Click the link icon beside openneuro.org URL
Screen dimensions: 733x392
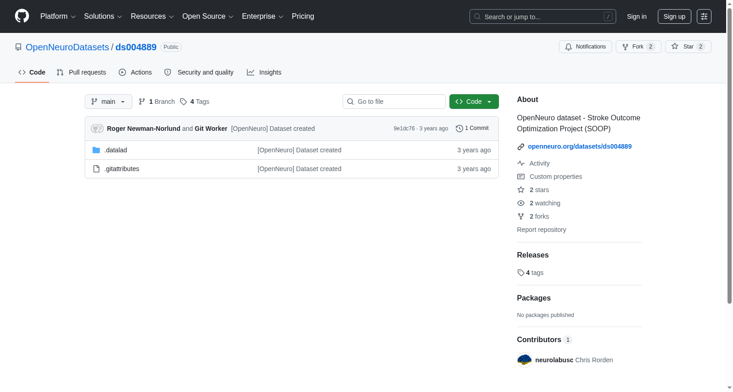tap(521, 147)
